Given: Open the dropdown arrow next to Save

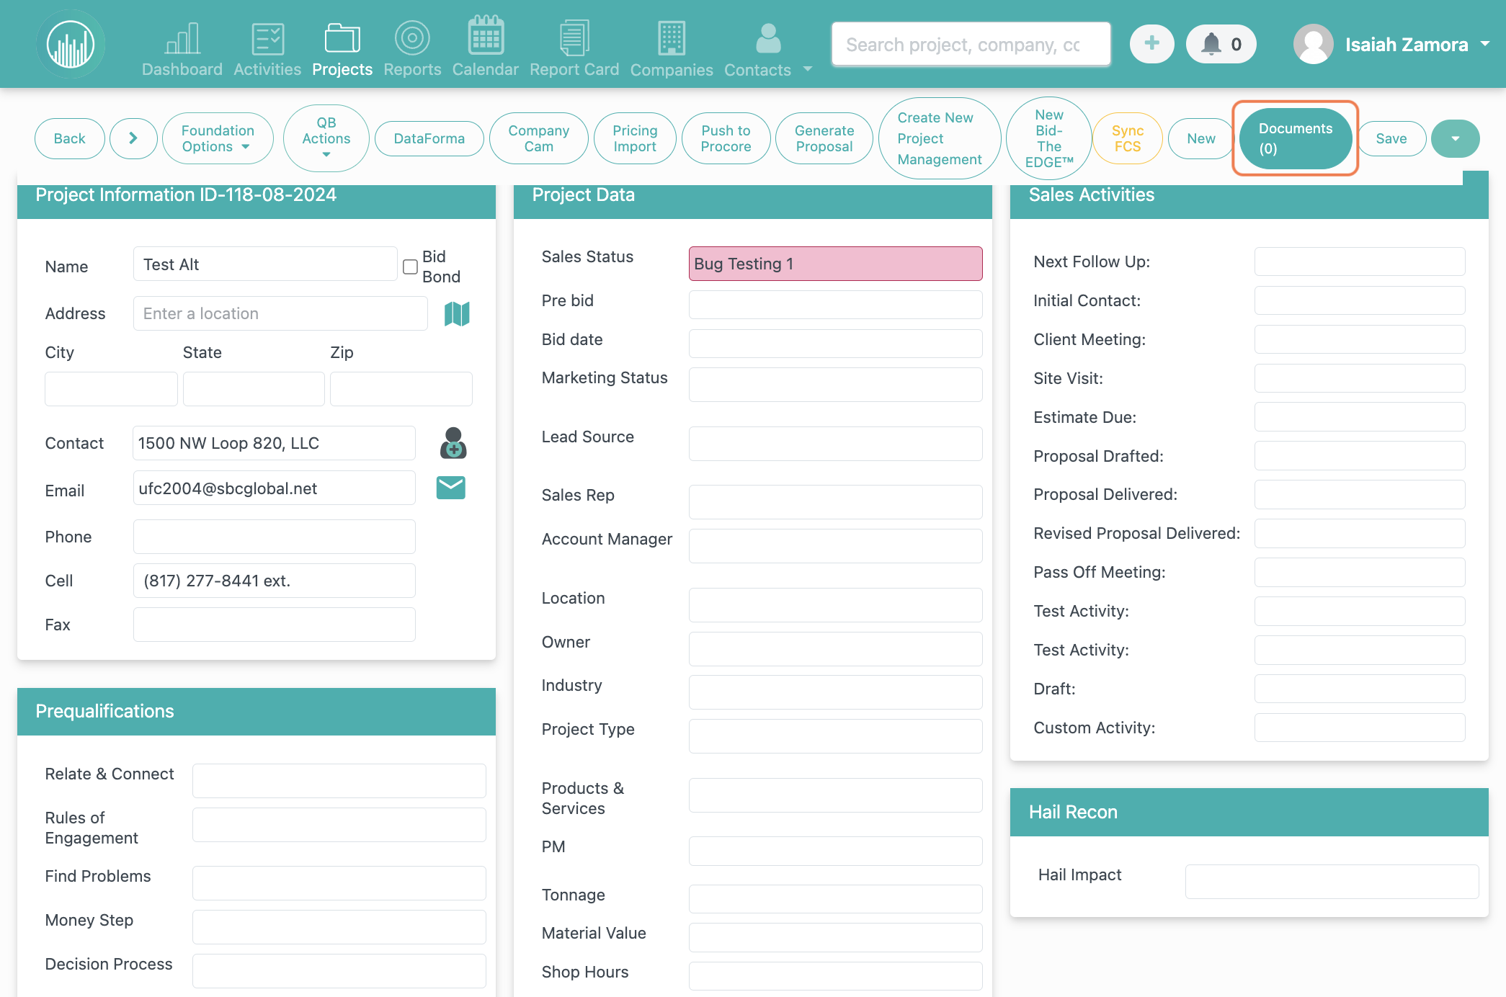Looking at the screenshot, I should click(1455, 138).
